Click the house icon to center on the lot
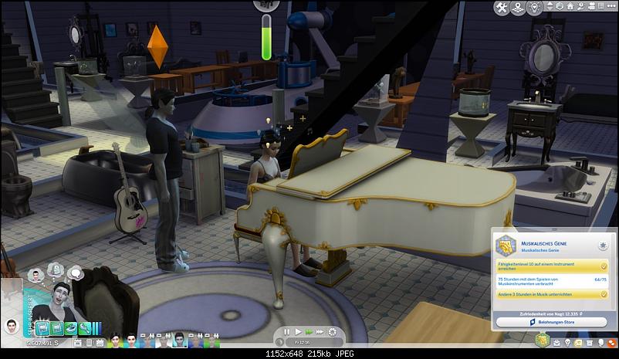This screenshot has height=359, width=619. [x=570, y=6]
